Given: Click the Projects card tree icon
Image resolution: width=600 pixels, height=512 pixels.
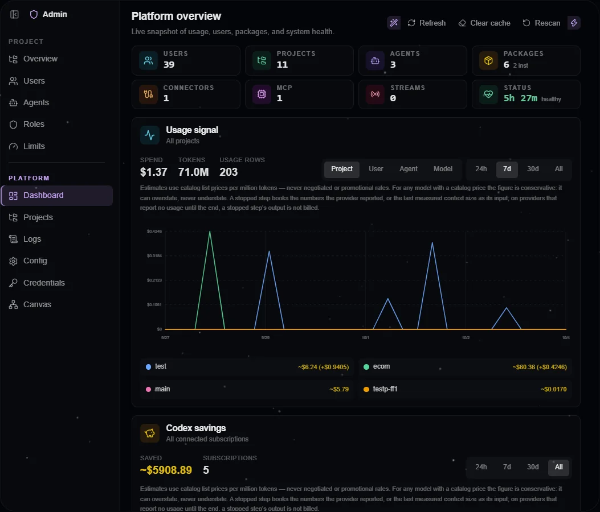Looking at the screenshot, I should (x=262, y=60).
